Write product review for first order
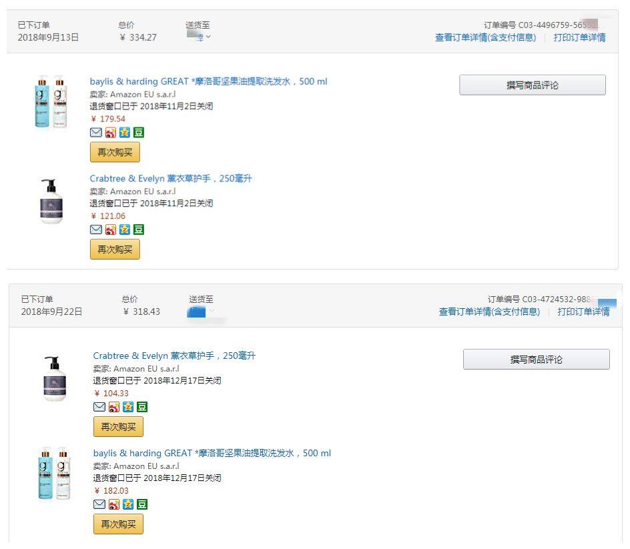630x549 pixels. [533, 85]
